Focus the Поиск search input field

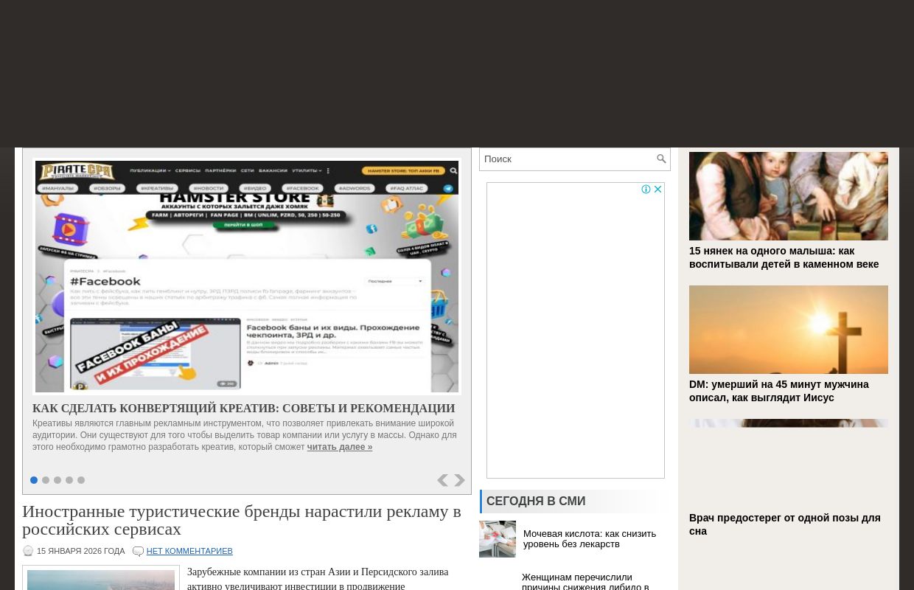point(568,159)
